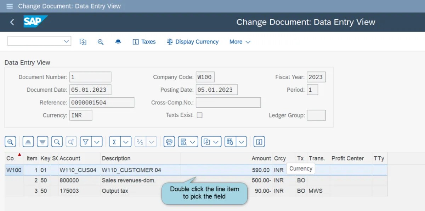Click the Document Number field
Image resolution: width=425 pixels, height=211 pixels.
pyautogui.click(x=90, y=77)
